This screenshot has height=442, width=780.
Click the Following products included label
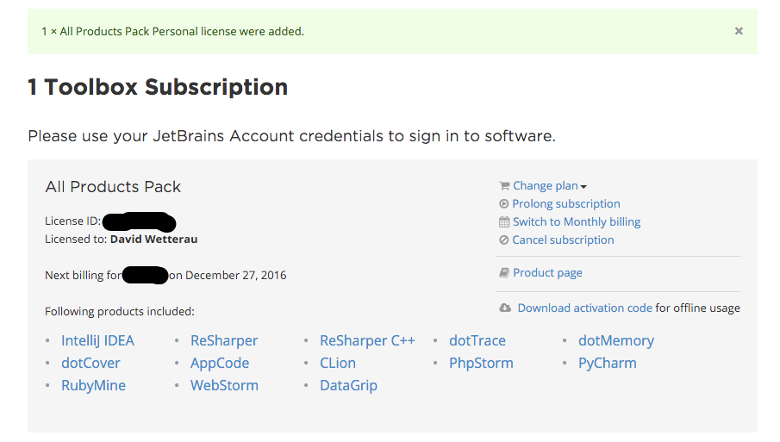[120, 312]
